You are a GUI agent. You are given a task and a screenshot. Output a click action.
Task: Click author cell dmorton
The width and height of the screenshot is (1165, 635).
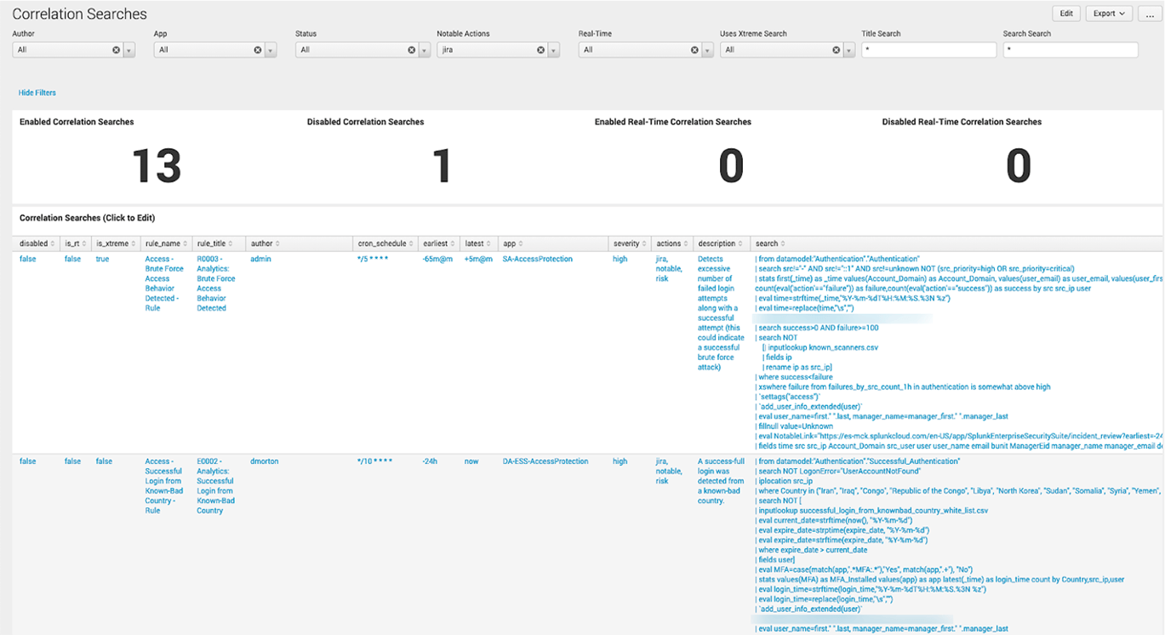click(265, 461)
